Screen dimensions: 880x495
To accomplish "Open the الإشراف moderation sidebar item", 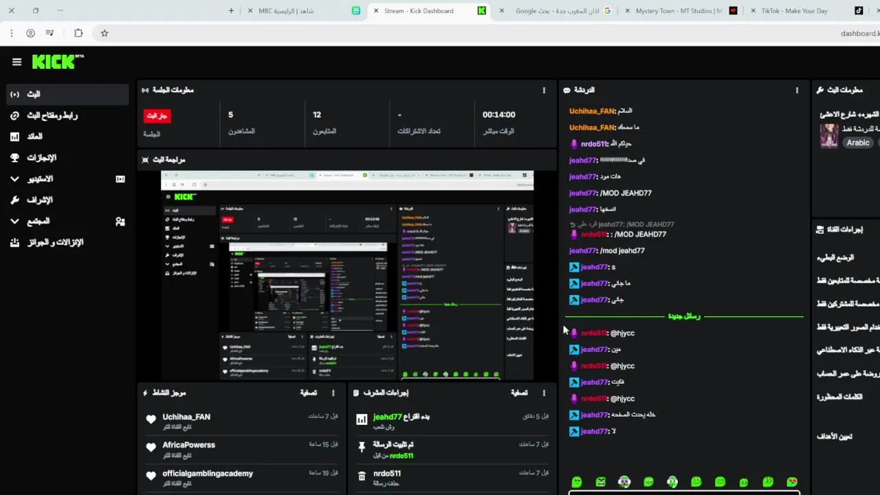I will coord(67,200).
